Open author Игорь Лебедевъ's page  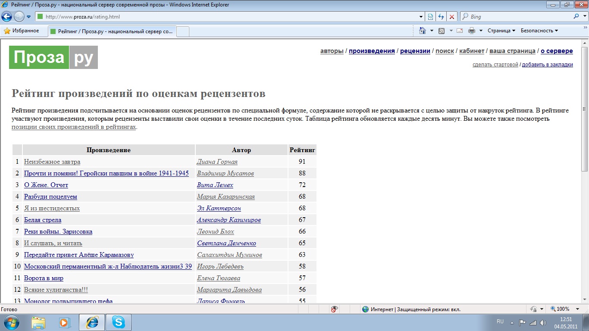(x=221, y=266)
